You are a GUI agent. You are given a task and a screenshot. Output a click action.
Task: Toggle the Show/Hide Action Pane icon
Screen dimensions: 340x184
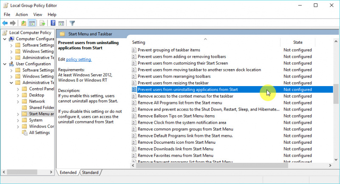click(61, 23)
